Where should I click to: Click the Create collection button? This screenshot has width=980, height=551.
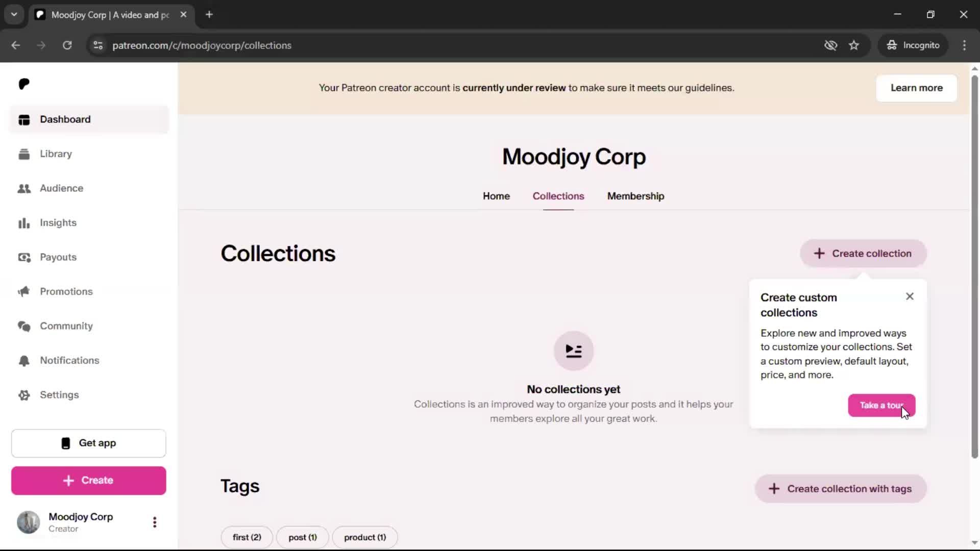tap(863, 254)
